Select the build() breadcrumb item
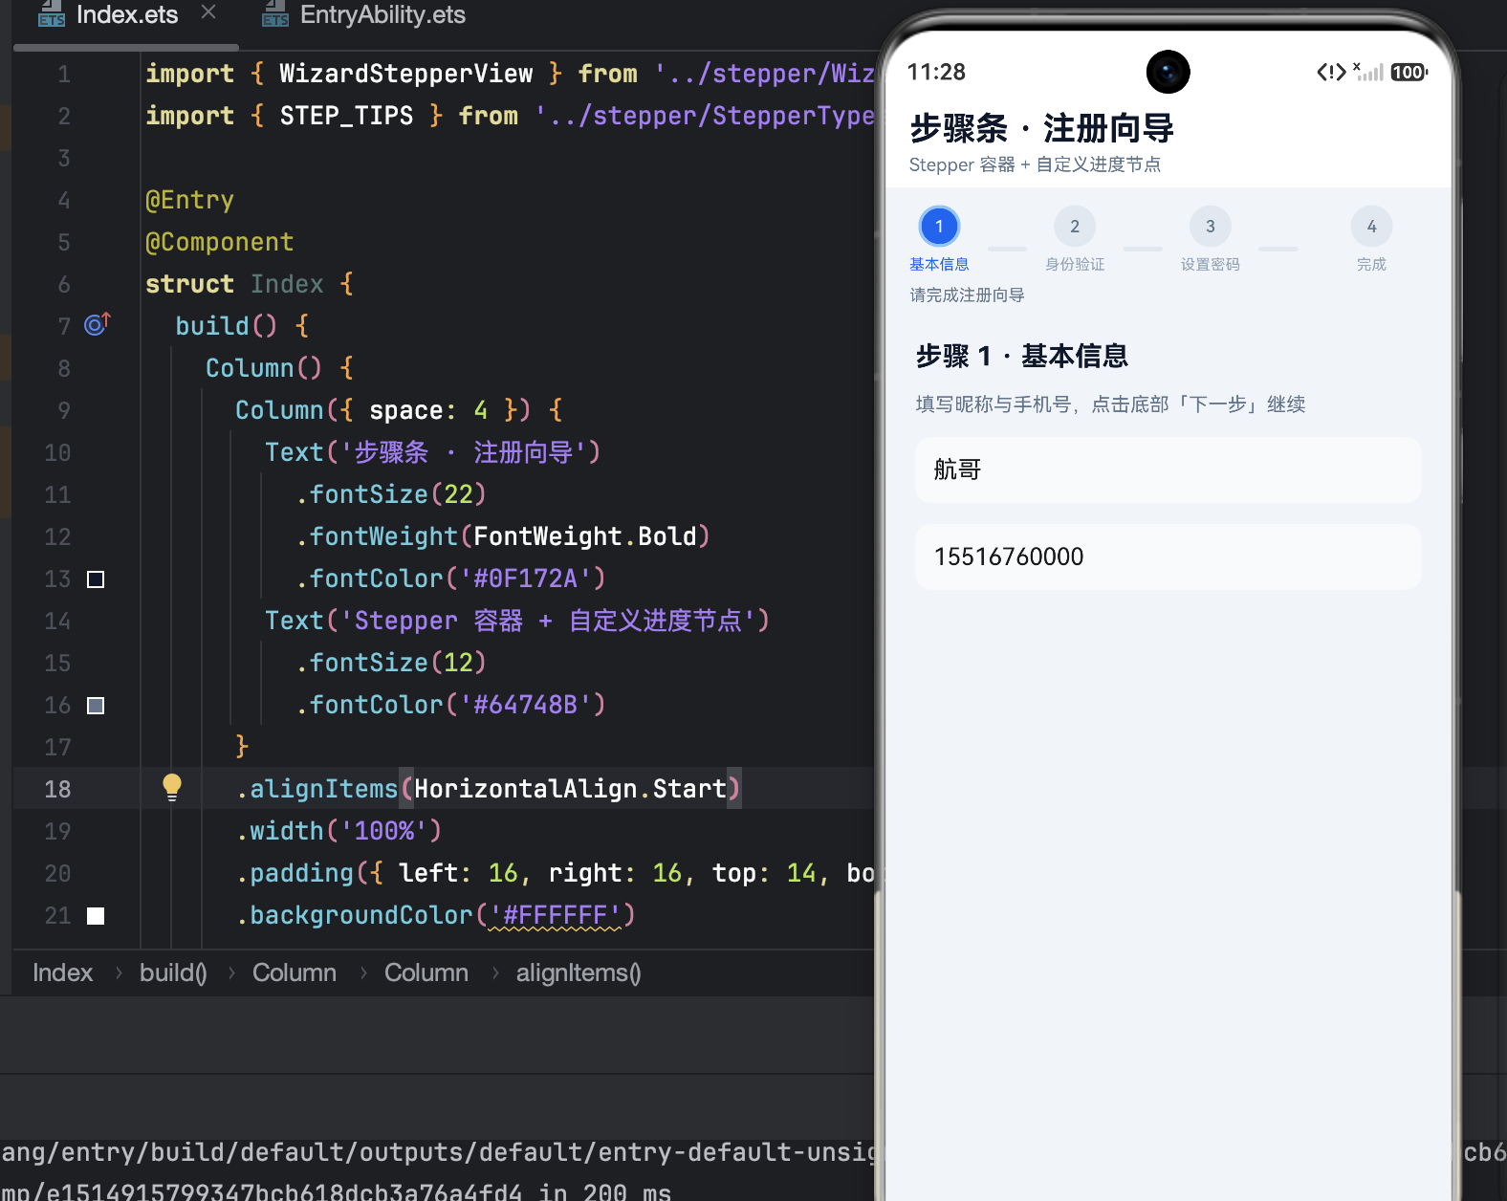 [173, 972]
